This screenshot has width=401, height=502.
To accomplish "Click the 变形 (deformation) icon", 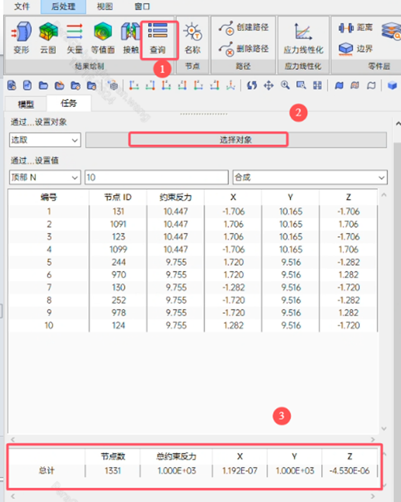I will (21, 38).
